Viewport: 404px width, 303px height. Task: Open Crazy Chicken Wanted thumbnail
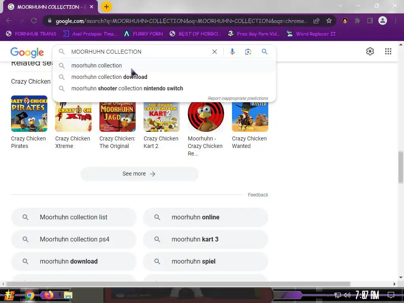pyautogui.click(x=250, y=117)
